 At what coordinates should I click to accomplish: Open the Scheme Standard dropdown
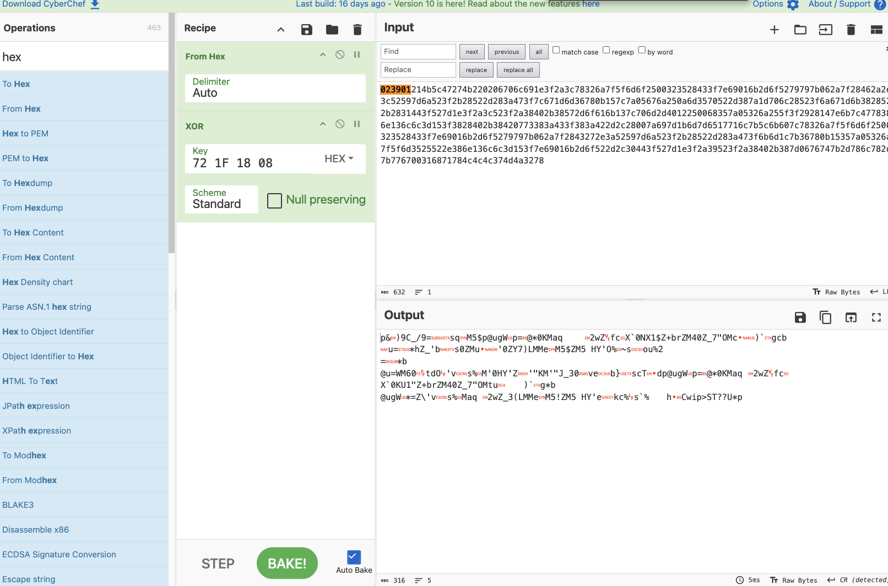pyautogui.click(x=221, y=199)
